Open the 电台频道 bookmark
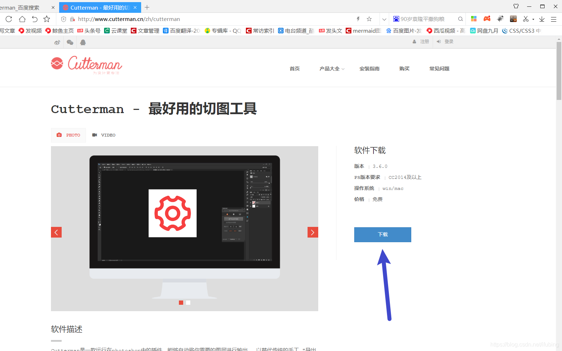Viewport: 562px width, 351px height. 296,31
